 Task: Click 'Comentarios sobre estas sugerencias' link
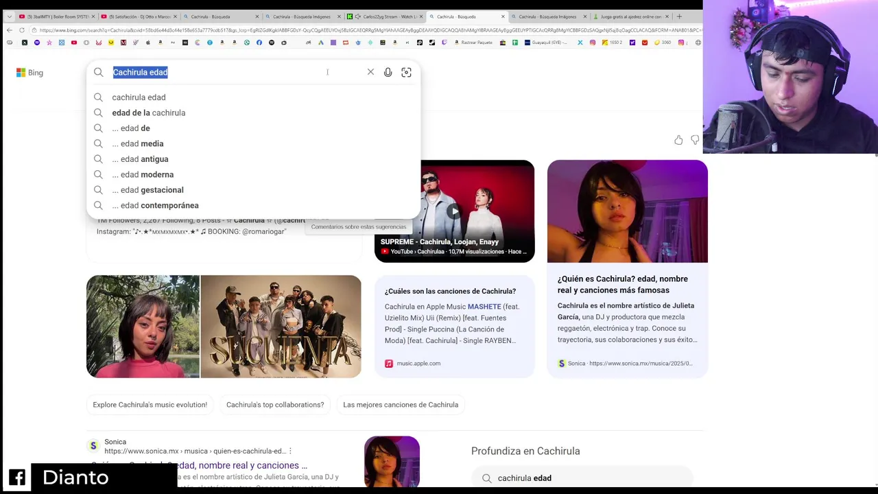[x=359, y=226]
